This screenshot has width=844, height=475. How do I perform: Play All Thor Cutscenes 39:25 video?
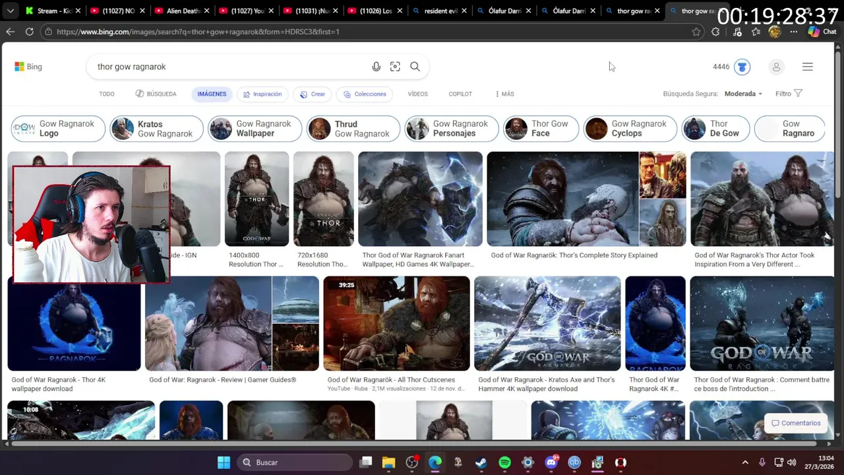coord(396,323)
